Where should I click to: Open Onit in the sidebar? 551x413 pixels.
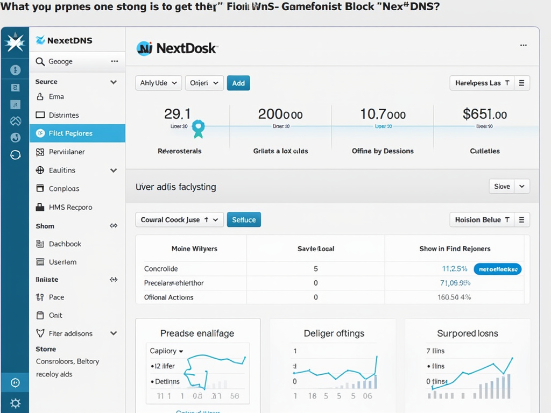coord(77,315)
